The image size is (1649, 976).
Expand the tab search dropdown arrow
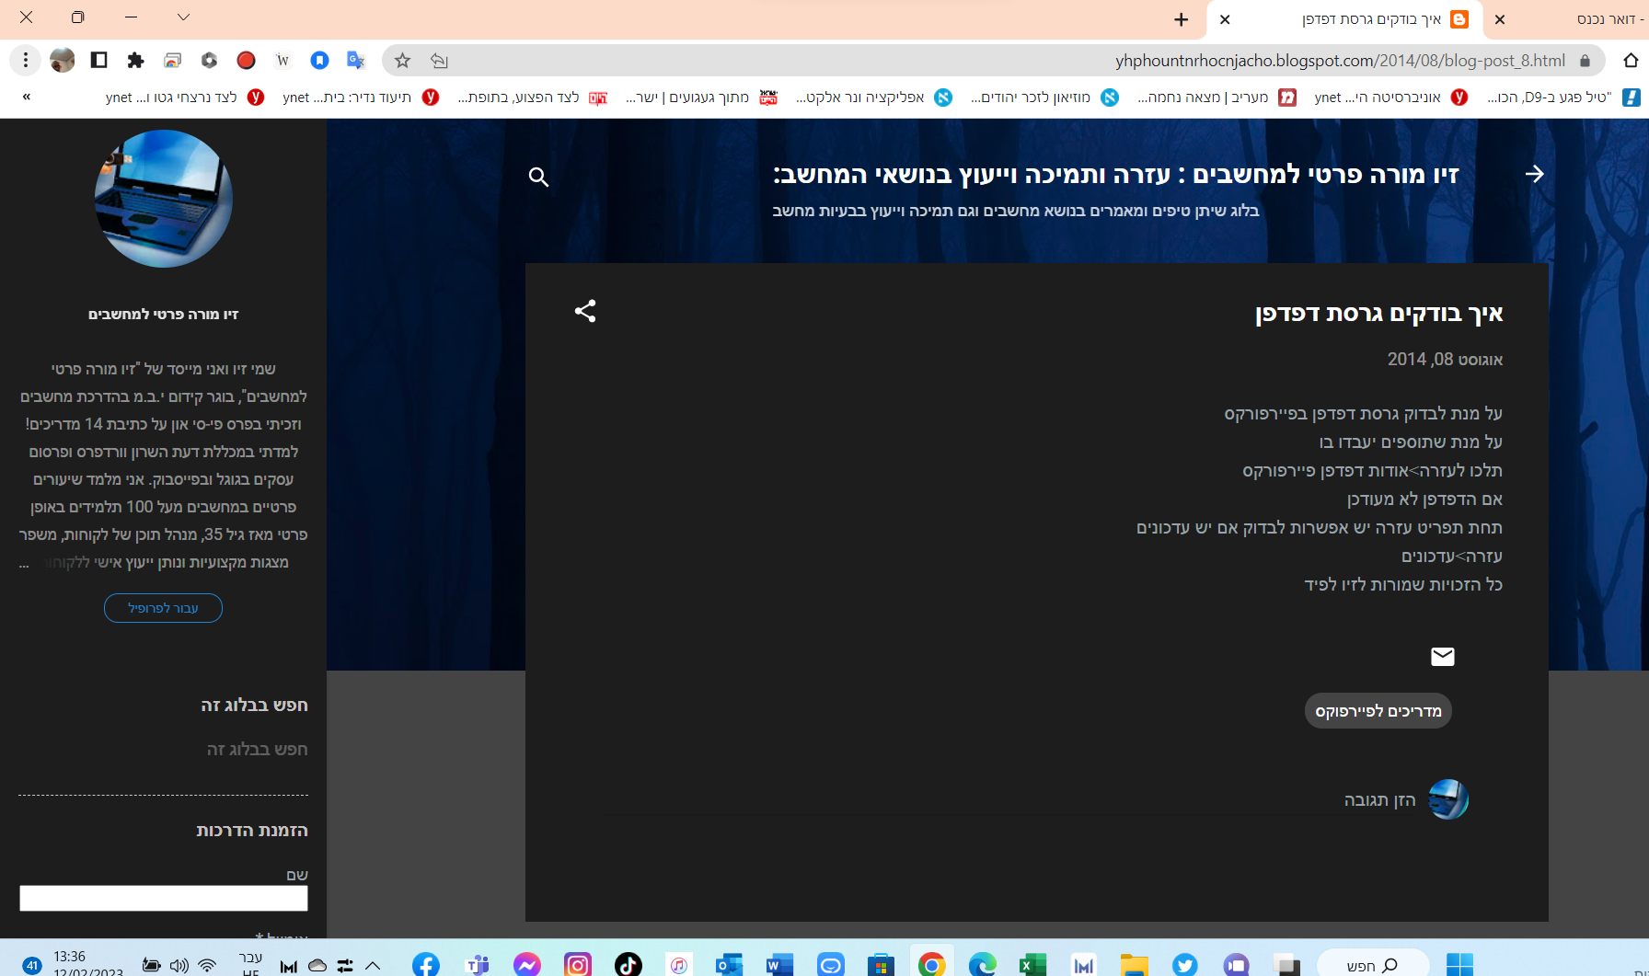(x=183, y=17)
